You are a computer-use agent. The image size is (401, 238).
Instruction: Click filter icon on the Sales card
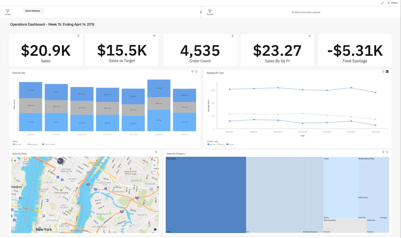click(78, 36)
